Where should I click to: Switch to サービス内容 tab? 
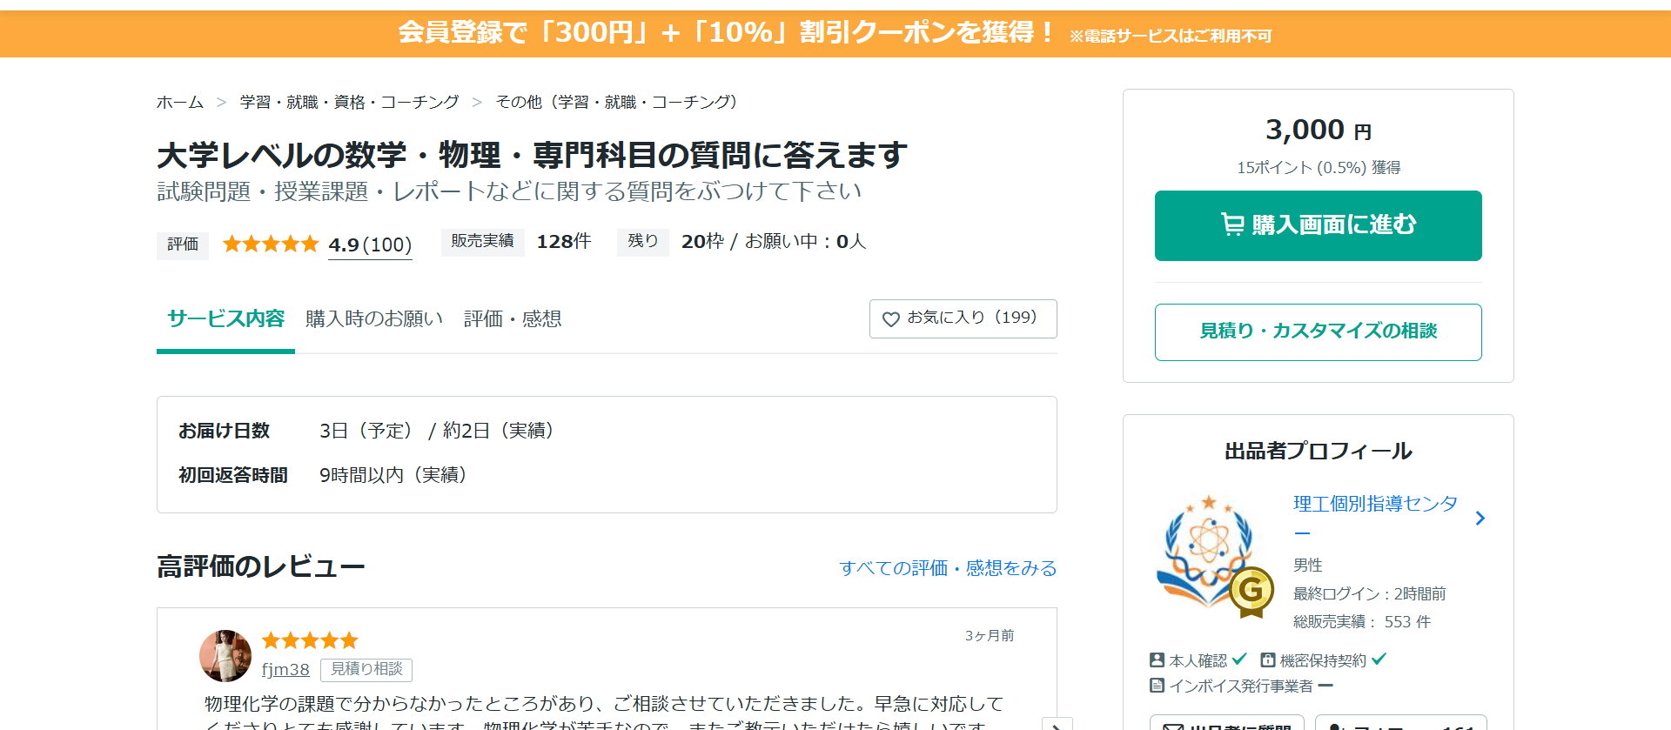point(225,318)
